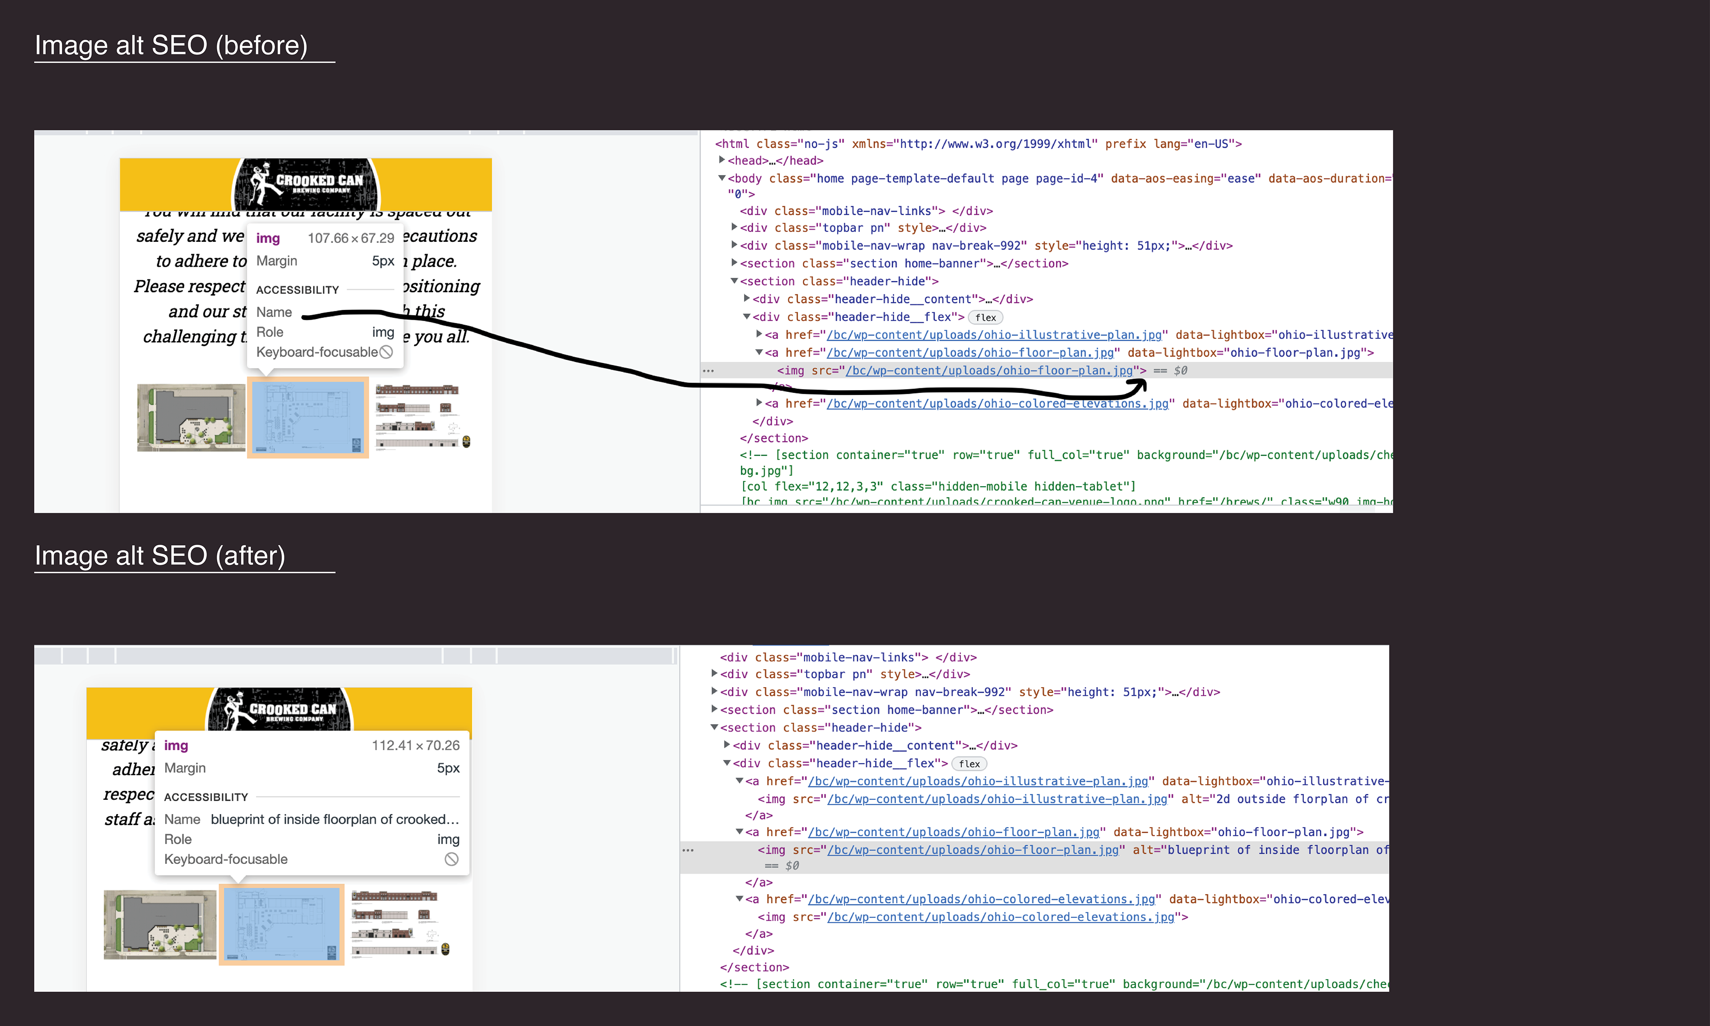
Task: Click the "Image alt SEO (after)" heading
Action: [x=160, y=555]
